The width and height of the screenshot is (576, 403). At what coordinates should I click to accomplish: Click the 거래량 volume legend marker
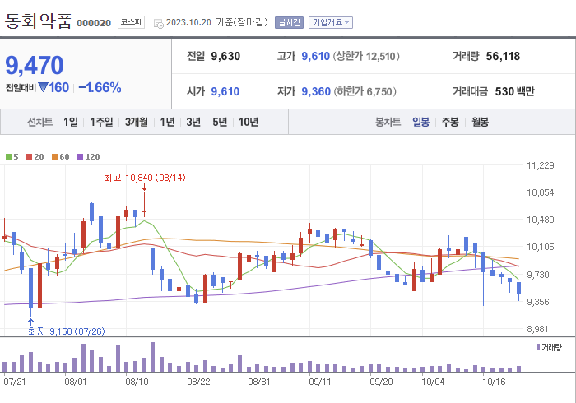(x=538, y=347)
